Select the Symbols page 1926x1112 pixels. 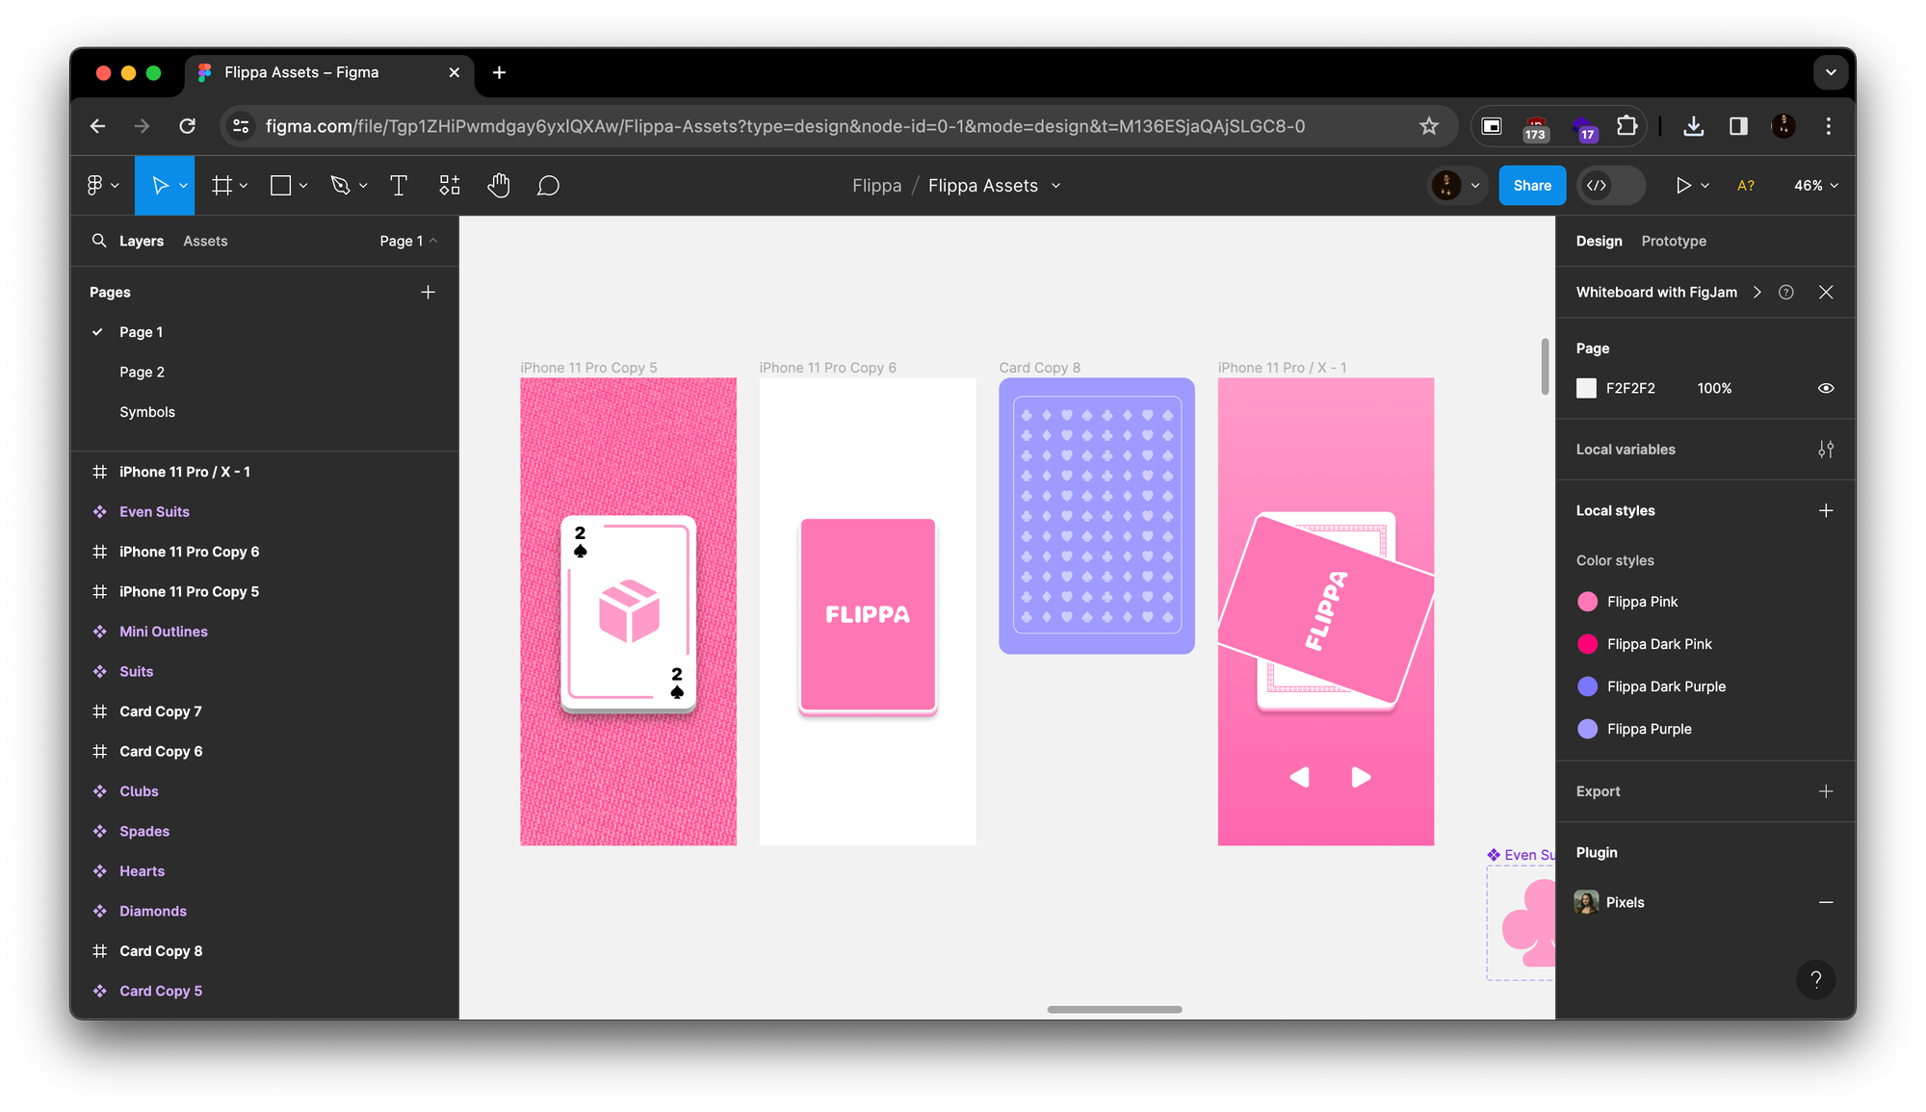(147, 412)
